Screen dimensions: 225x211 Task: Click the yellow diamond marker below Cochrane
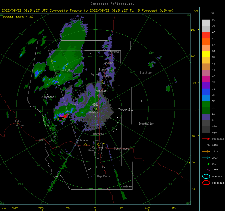click(85, 145)
